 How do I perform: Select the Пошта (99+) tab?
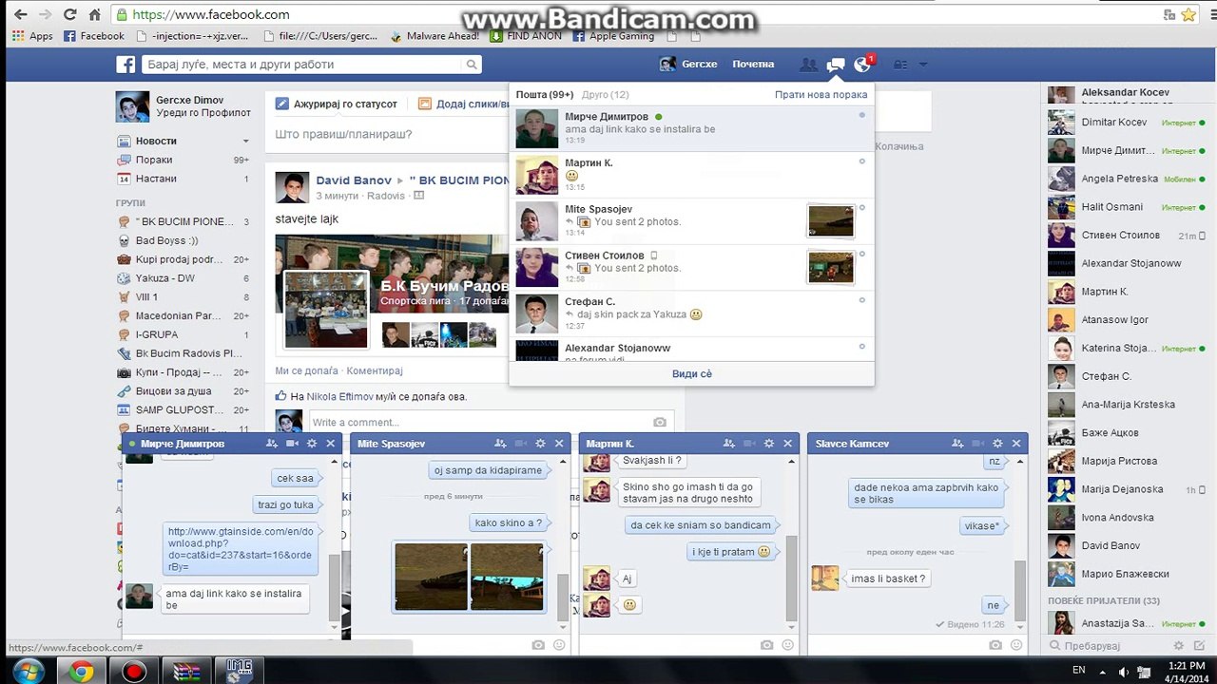click(x=545, y=95)
